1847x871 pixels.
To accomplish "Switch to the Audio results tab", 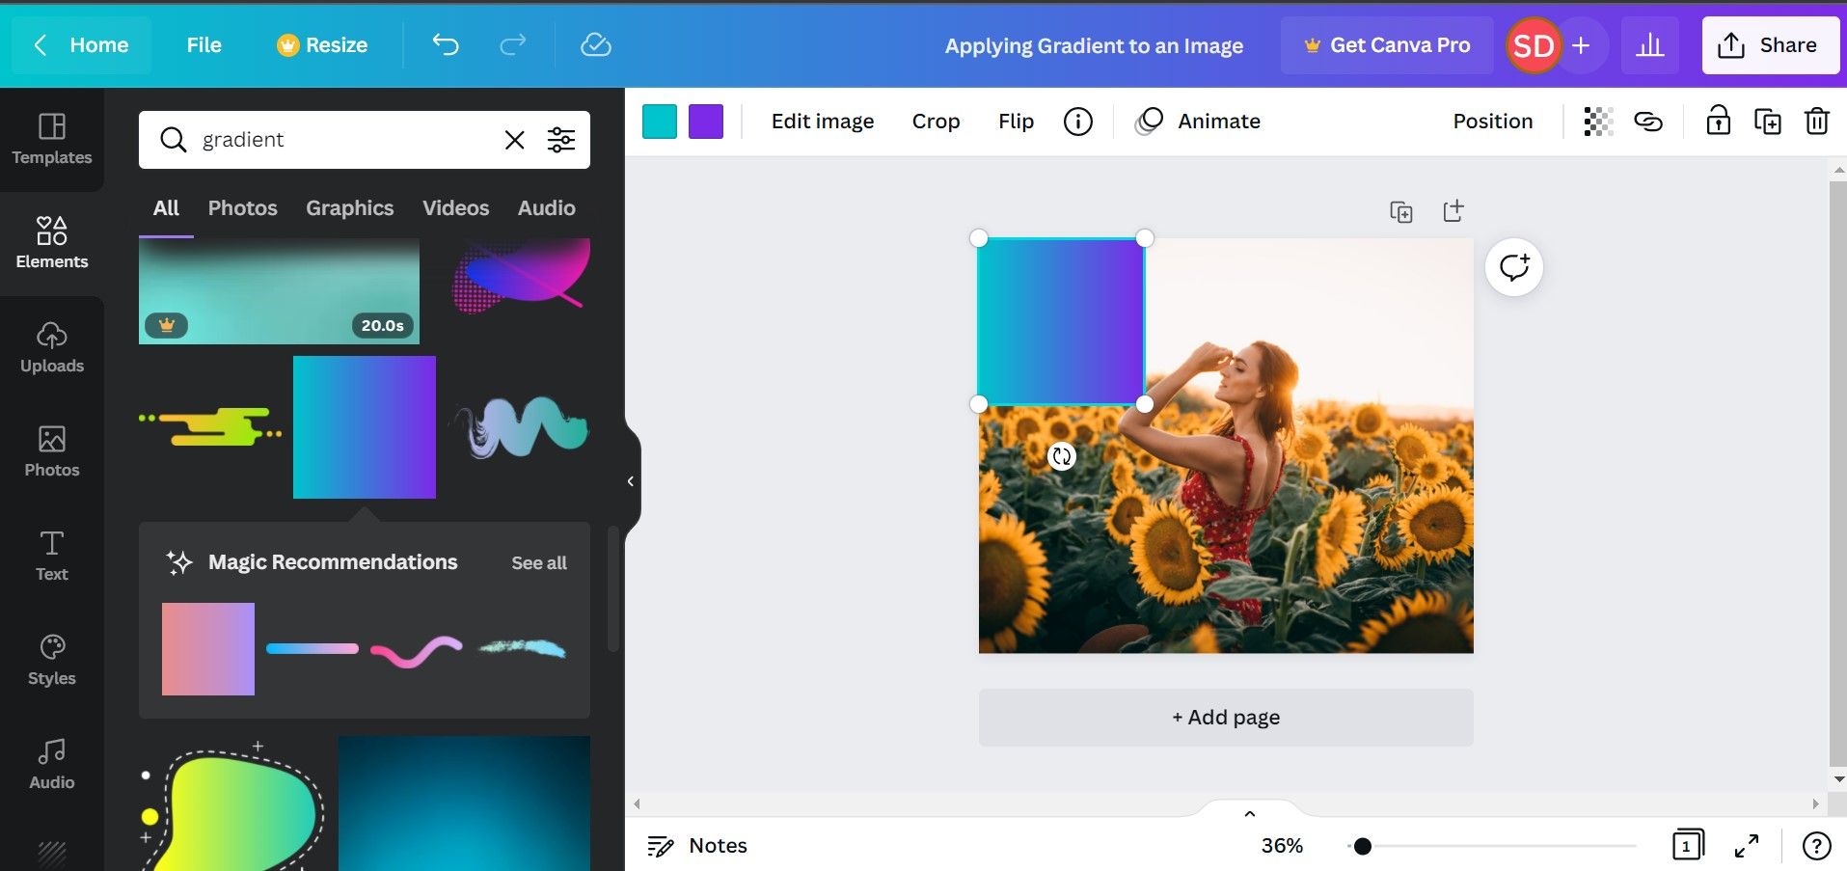I will coord(546,208).
